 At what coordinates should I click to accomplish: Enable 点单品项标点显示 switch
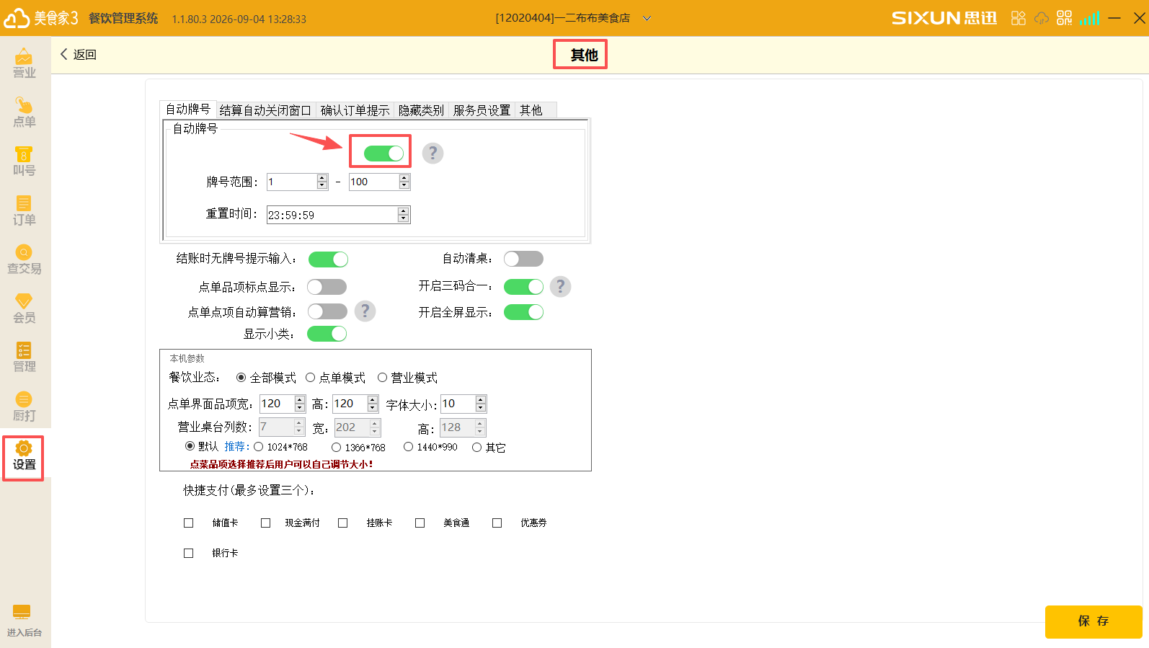click(327, 287)
